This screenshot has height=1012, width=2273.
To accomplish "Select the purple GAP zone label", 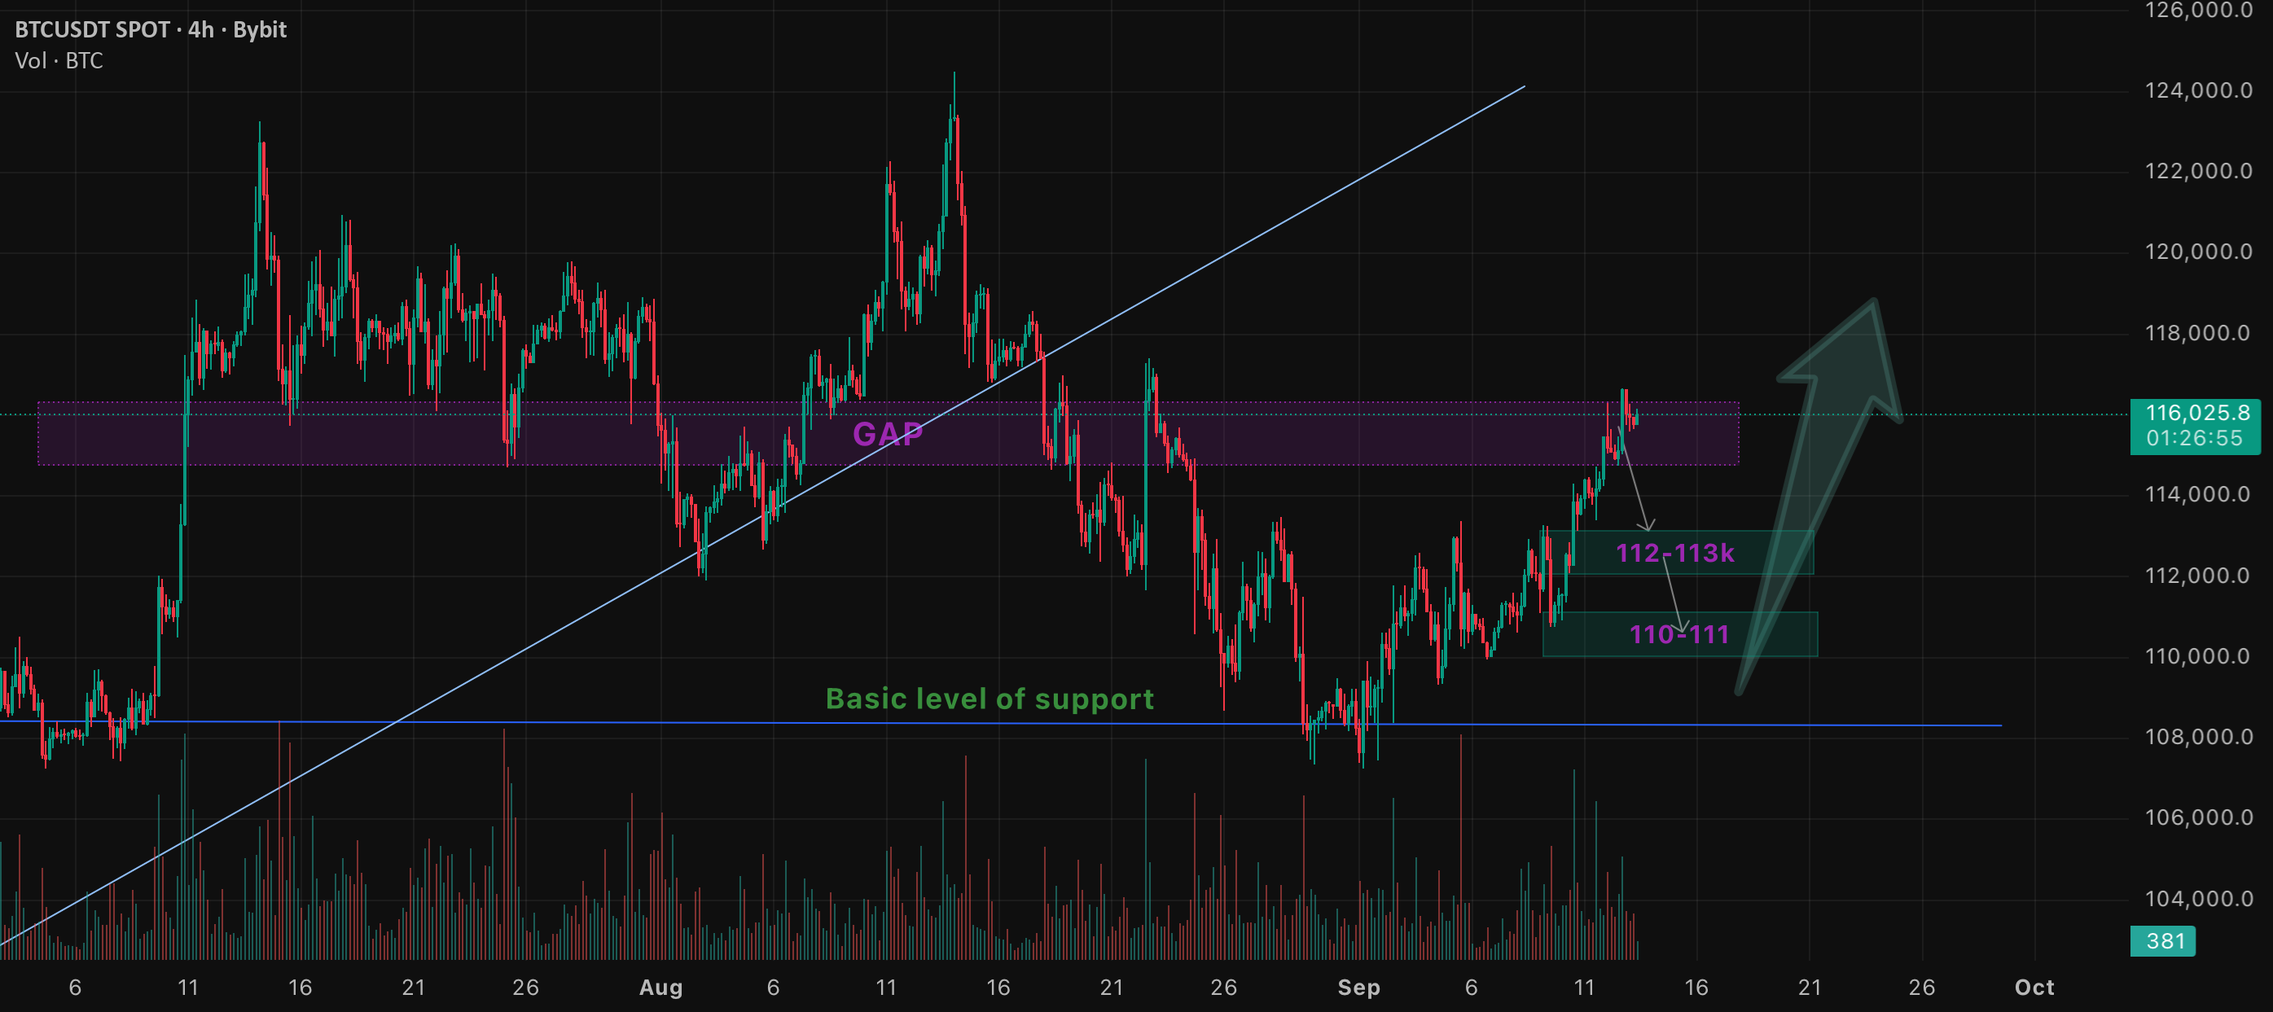I will click(888, 433).
